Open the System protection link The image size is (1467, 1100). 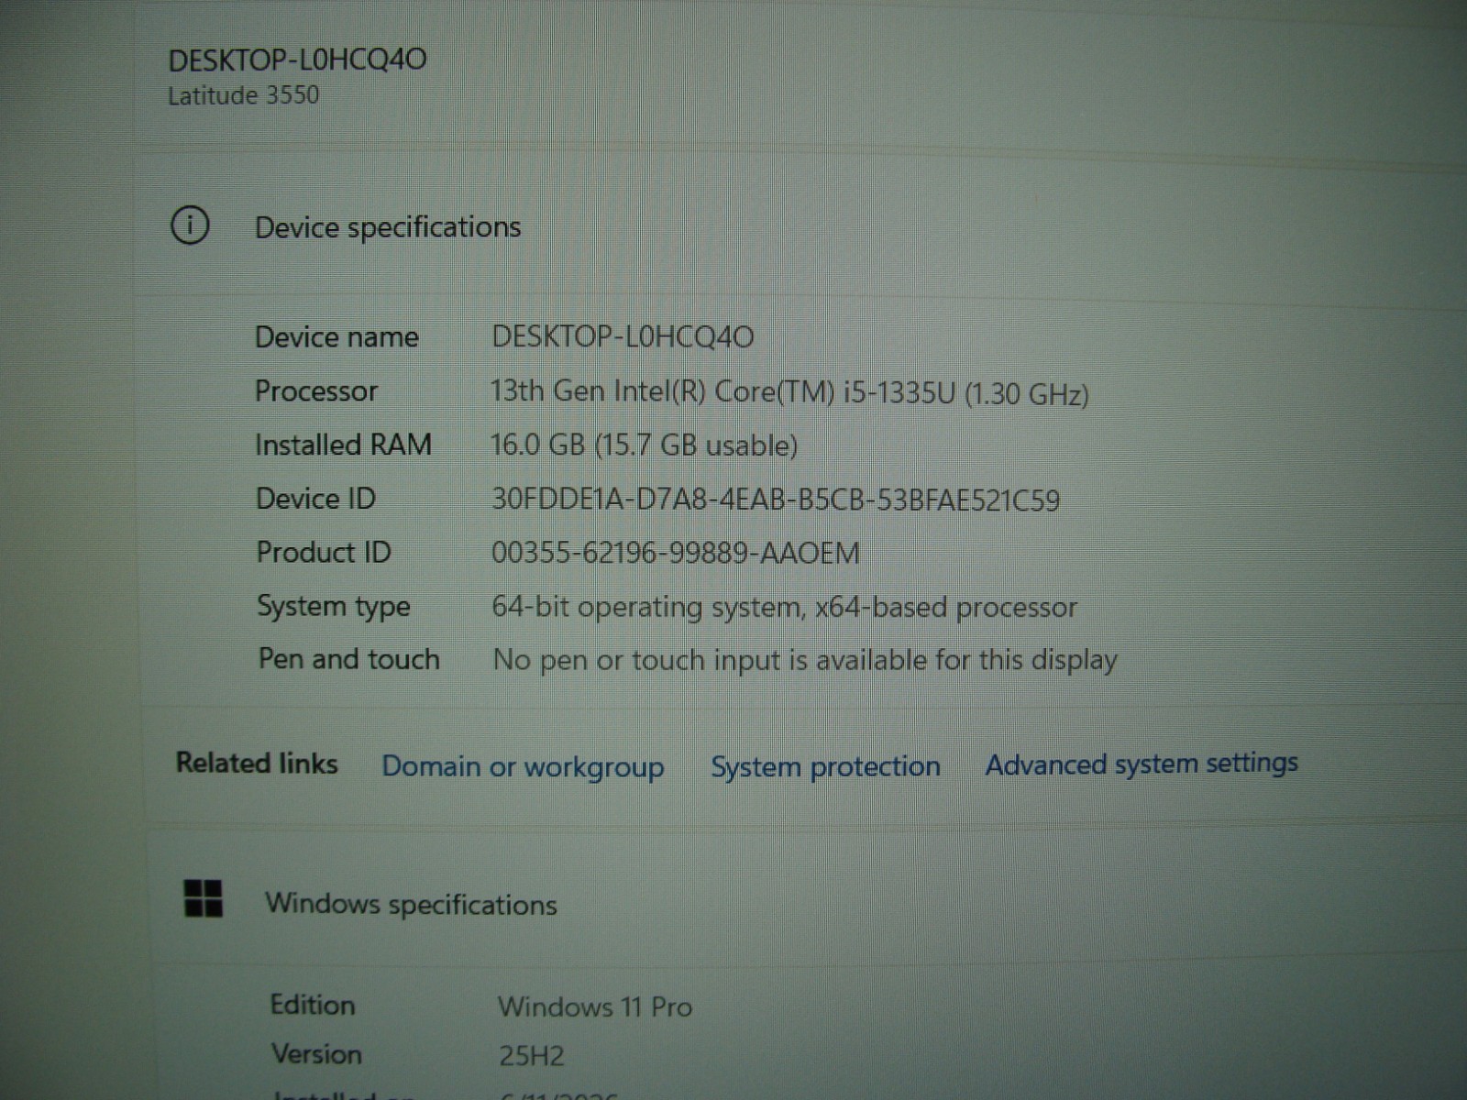(x=825, y=766)
